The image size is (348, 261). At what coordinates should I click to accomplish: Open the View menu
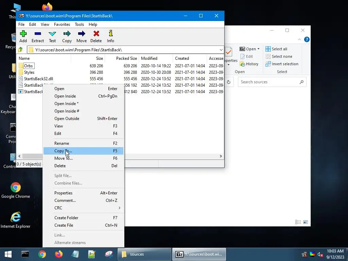pyautogui.click(x=45, y=24)
